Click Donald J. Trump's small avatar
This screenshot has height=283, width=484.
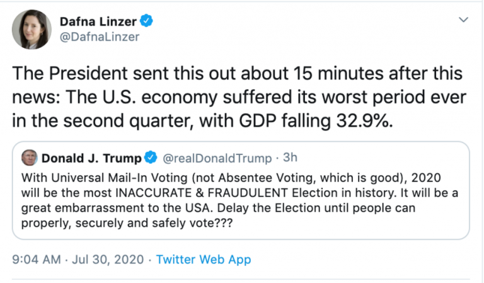pos(30,157)
